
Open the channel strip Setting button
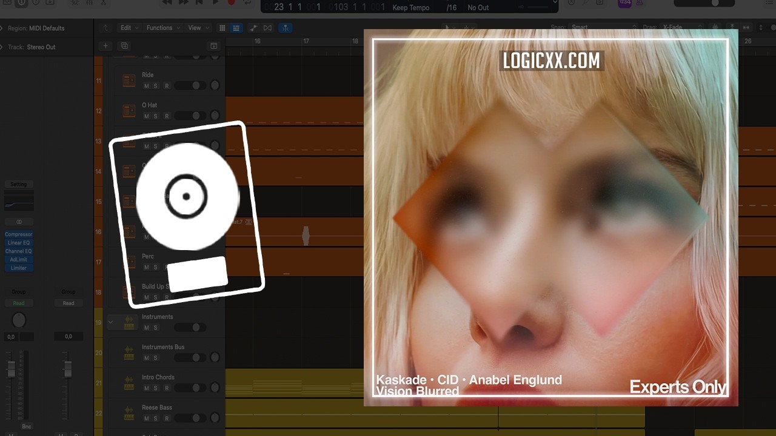19,184
